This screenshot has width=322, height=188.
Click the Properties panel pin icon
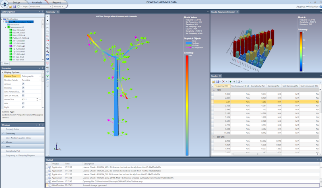point(42,68)
